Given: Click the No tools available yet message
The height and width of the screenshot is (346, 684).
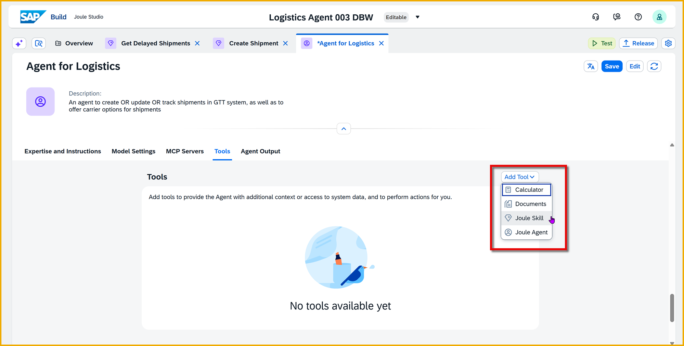Looking at the screenshot, I should (340, 306).
